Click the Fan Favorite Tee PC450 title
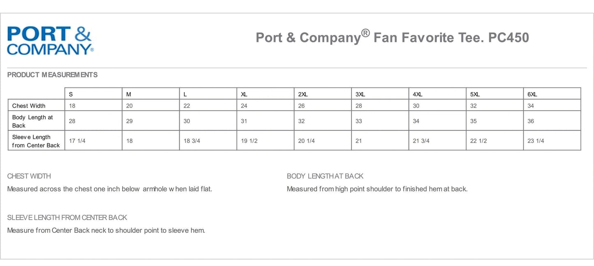Viewport: 594px width, 266px height. click(392, 37)
